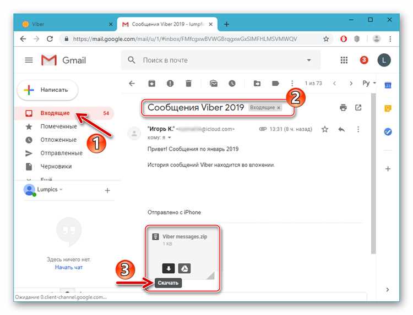Expand the search options dropdown arrow

tap(309, 60)
